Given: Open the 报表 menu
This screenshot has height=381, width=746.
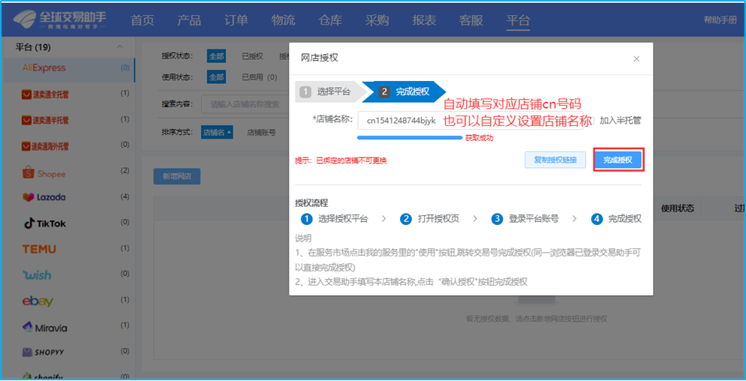Looking at the screenshot, I should coord(424,20).
